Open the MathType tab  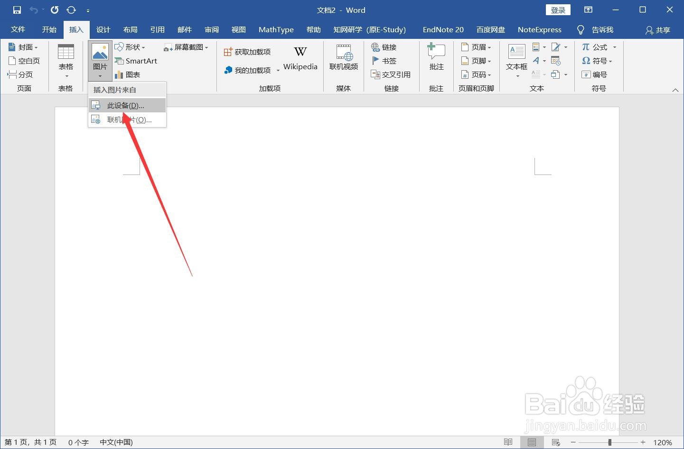[x=276, y=29]
